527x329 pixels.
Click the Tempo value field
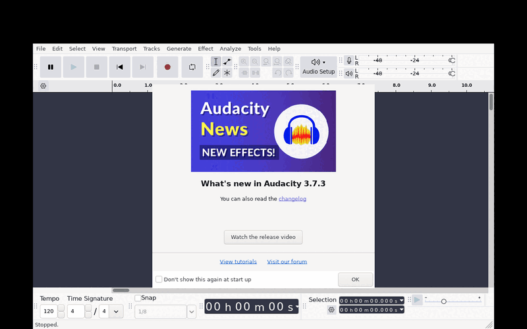(49, 311)
